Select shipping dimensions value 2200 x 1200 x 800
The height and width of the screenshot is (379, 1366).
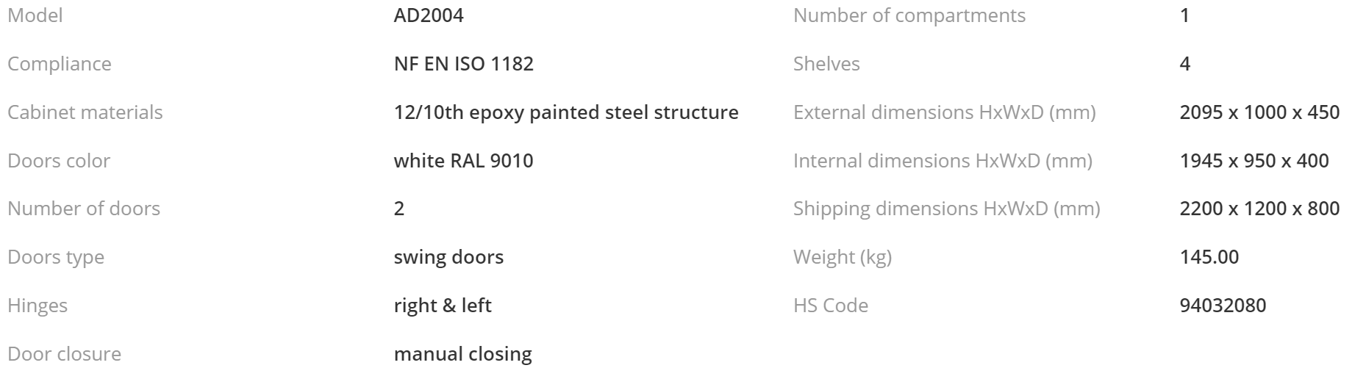[1260, 209]
